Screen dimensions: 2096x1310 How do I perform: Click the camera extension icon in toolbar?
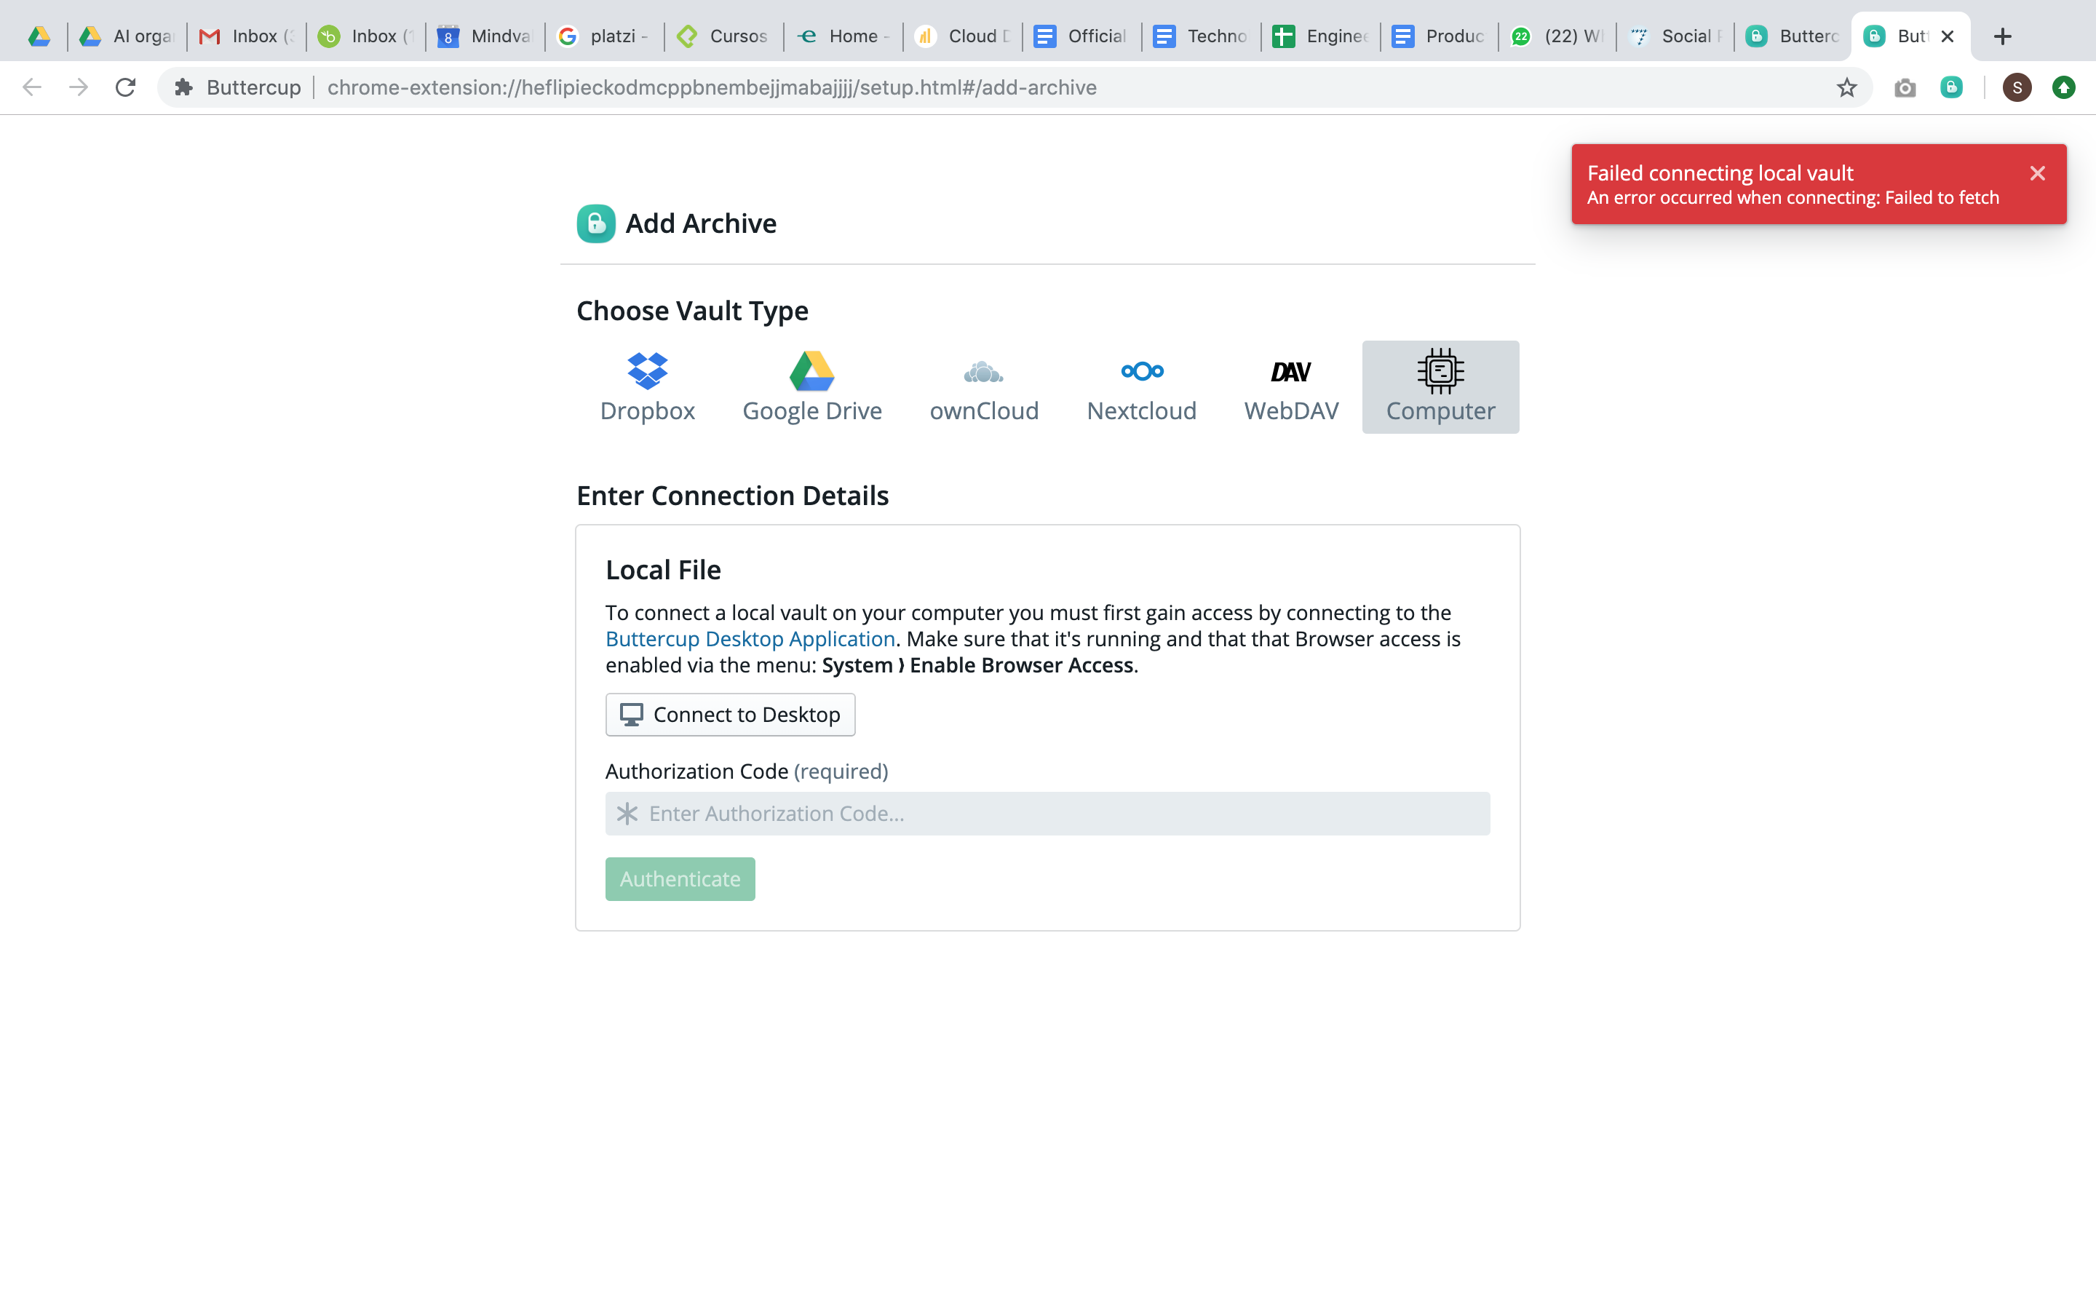coord(1905,87)
